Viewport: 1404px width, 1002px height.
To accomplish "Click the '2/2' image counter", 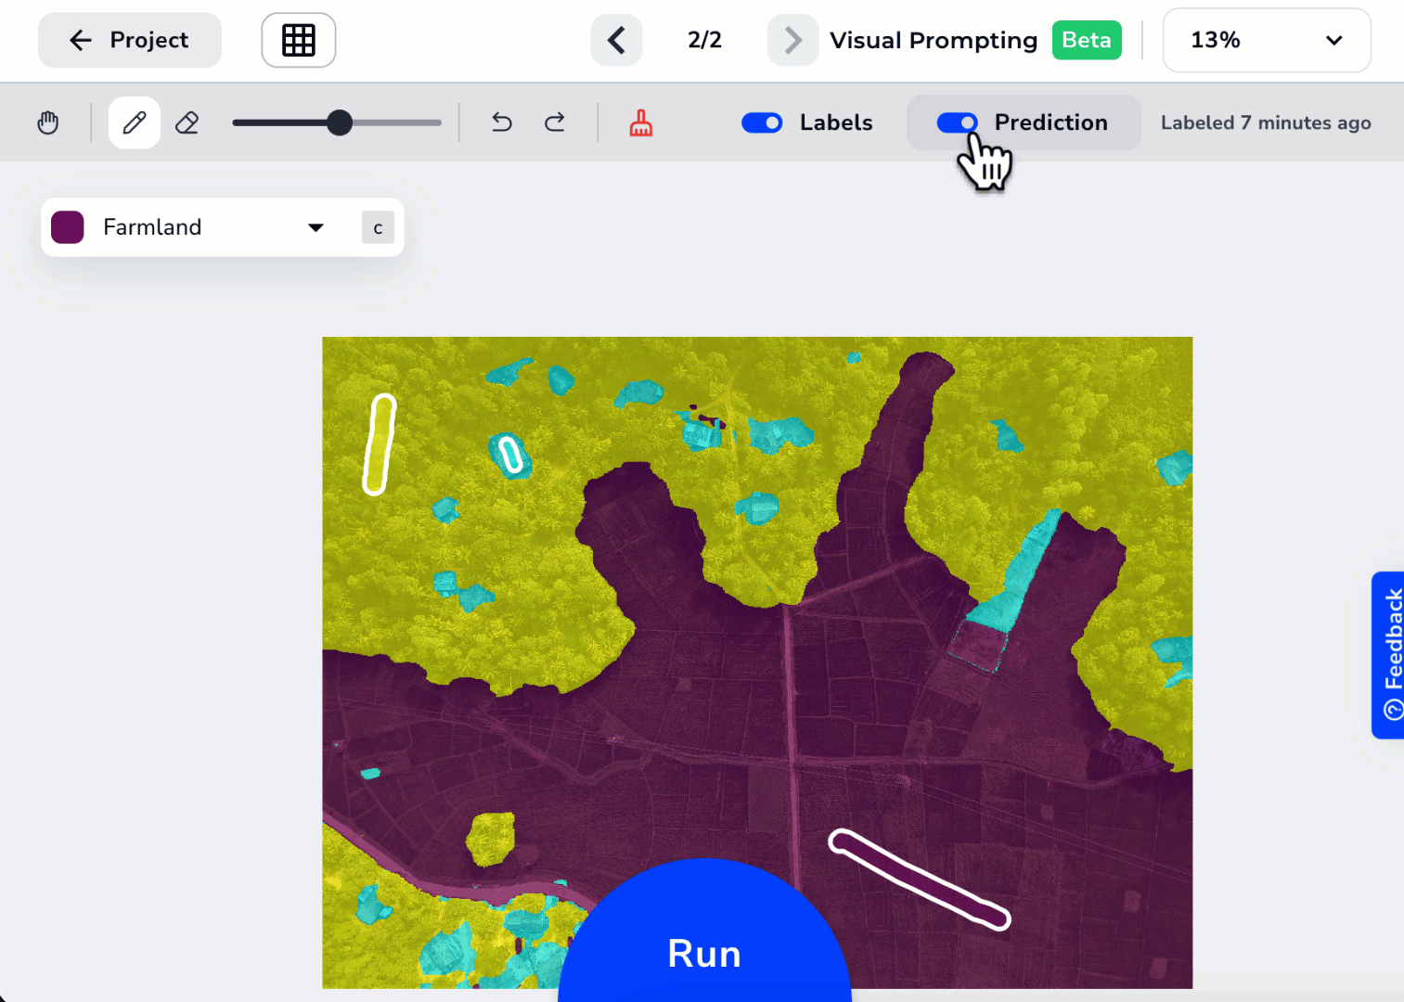I will click(704, 40).
